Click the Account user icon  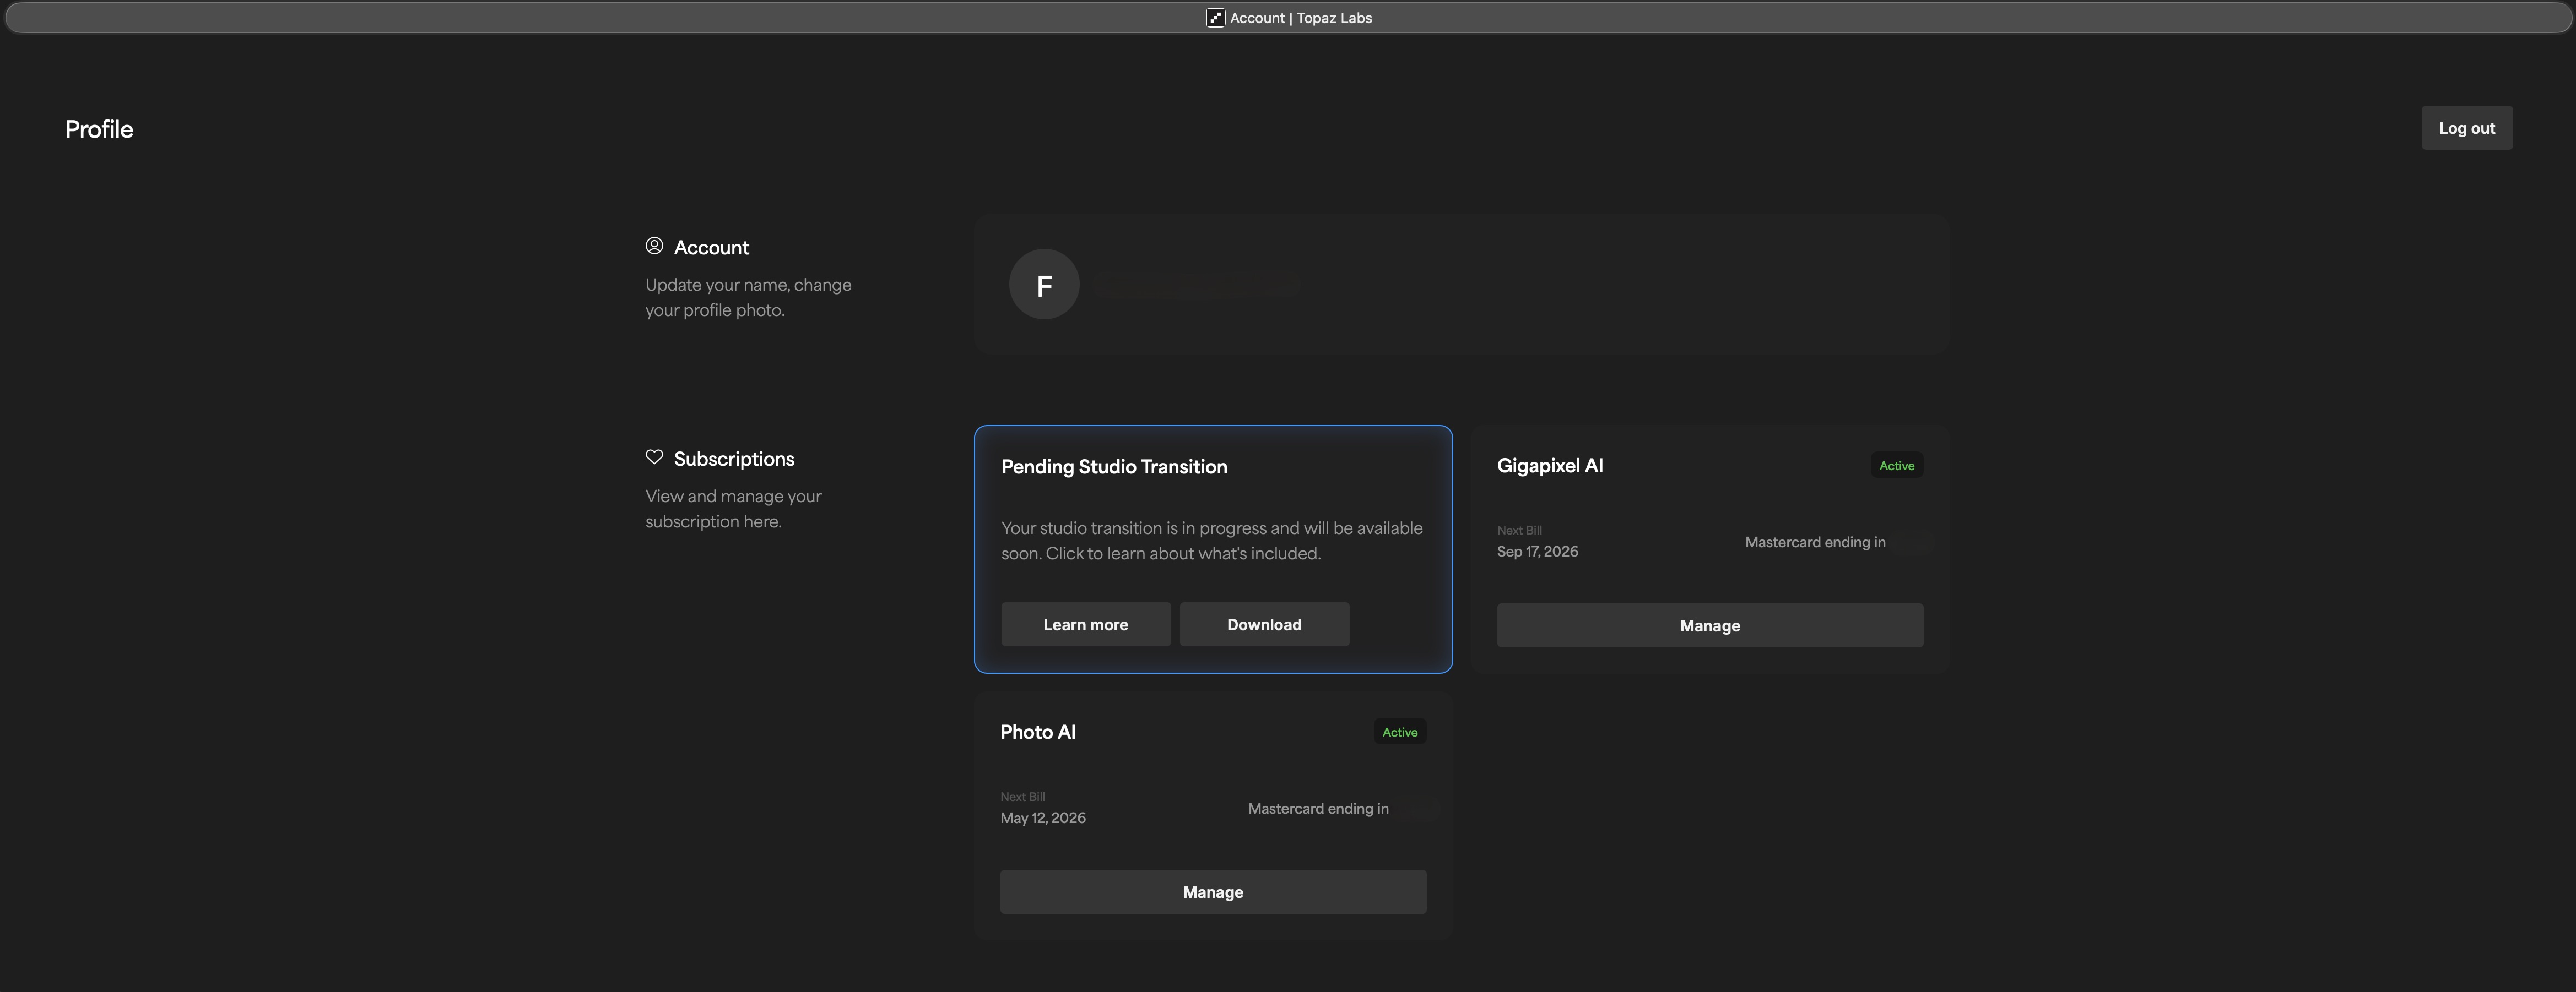click(x=654, y=246)
